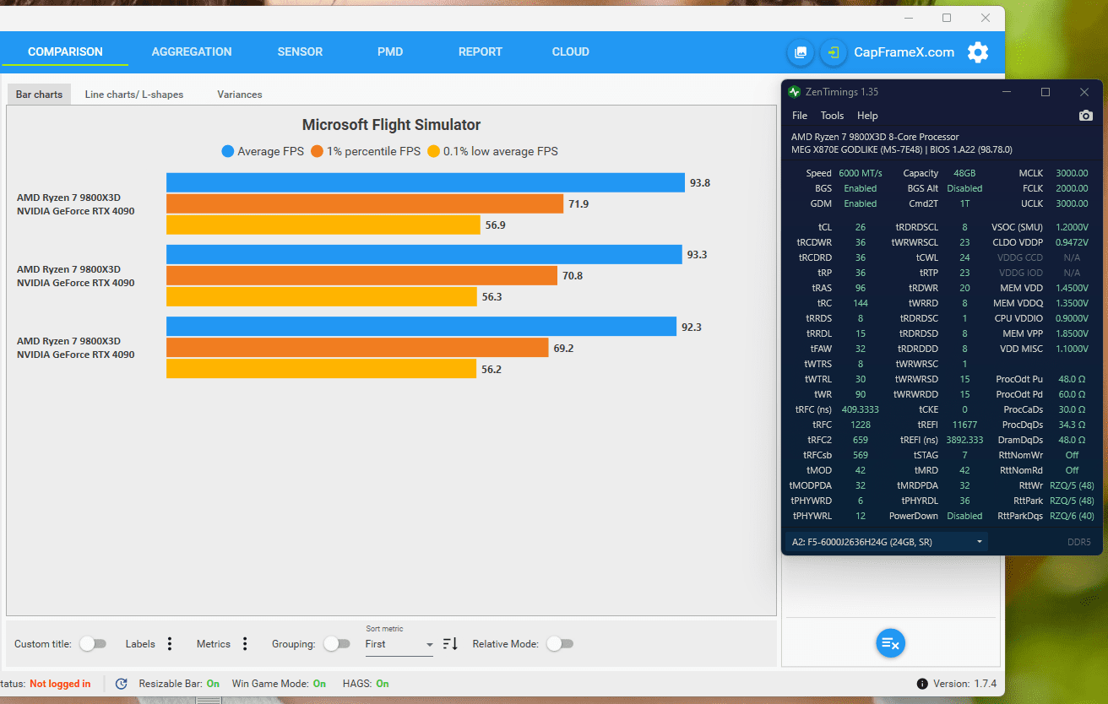Expand the memory module selector A2: F5-6000J2636H24G
This screenshot has width=1108, height=704.
886,542
